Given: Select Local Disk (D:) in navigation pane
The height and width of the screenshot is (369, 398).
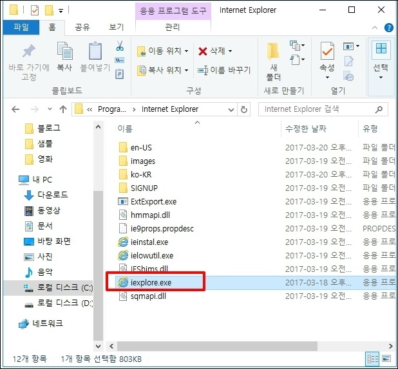Looking at the screenshot, I should [x=59, y=303].
